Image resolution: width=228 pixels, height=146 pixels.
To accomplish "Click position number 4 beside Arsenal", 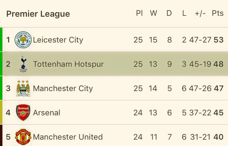I will pyautogui.click(x=8, y=113).
